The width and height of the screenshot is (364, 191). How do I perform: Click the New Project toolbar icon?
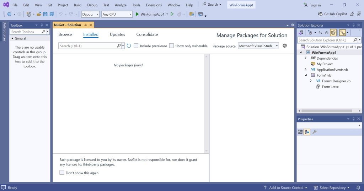pos(29,14)
